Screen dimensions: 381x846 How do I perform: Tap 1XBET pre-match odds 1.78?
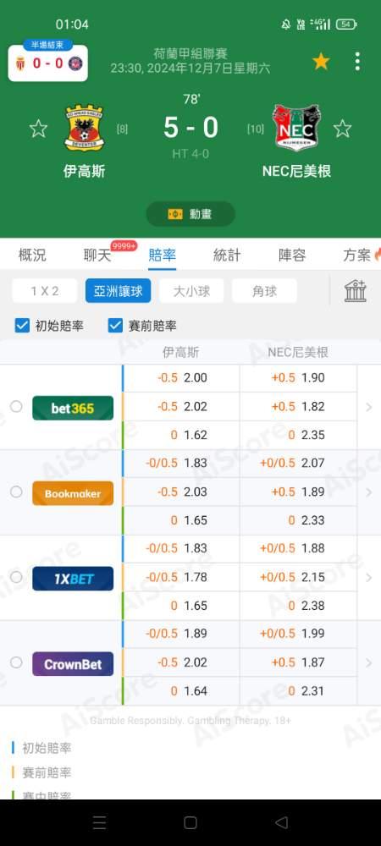point(196,577)
